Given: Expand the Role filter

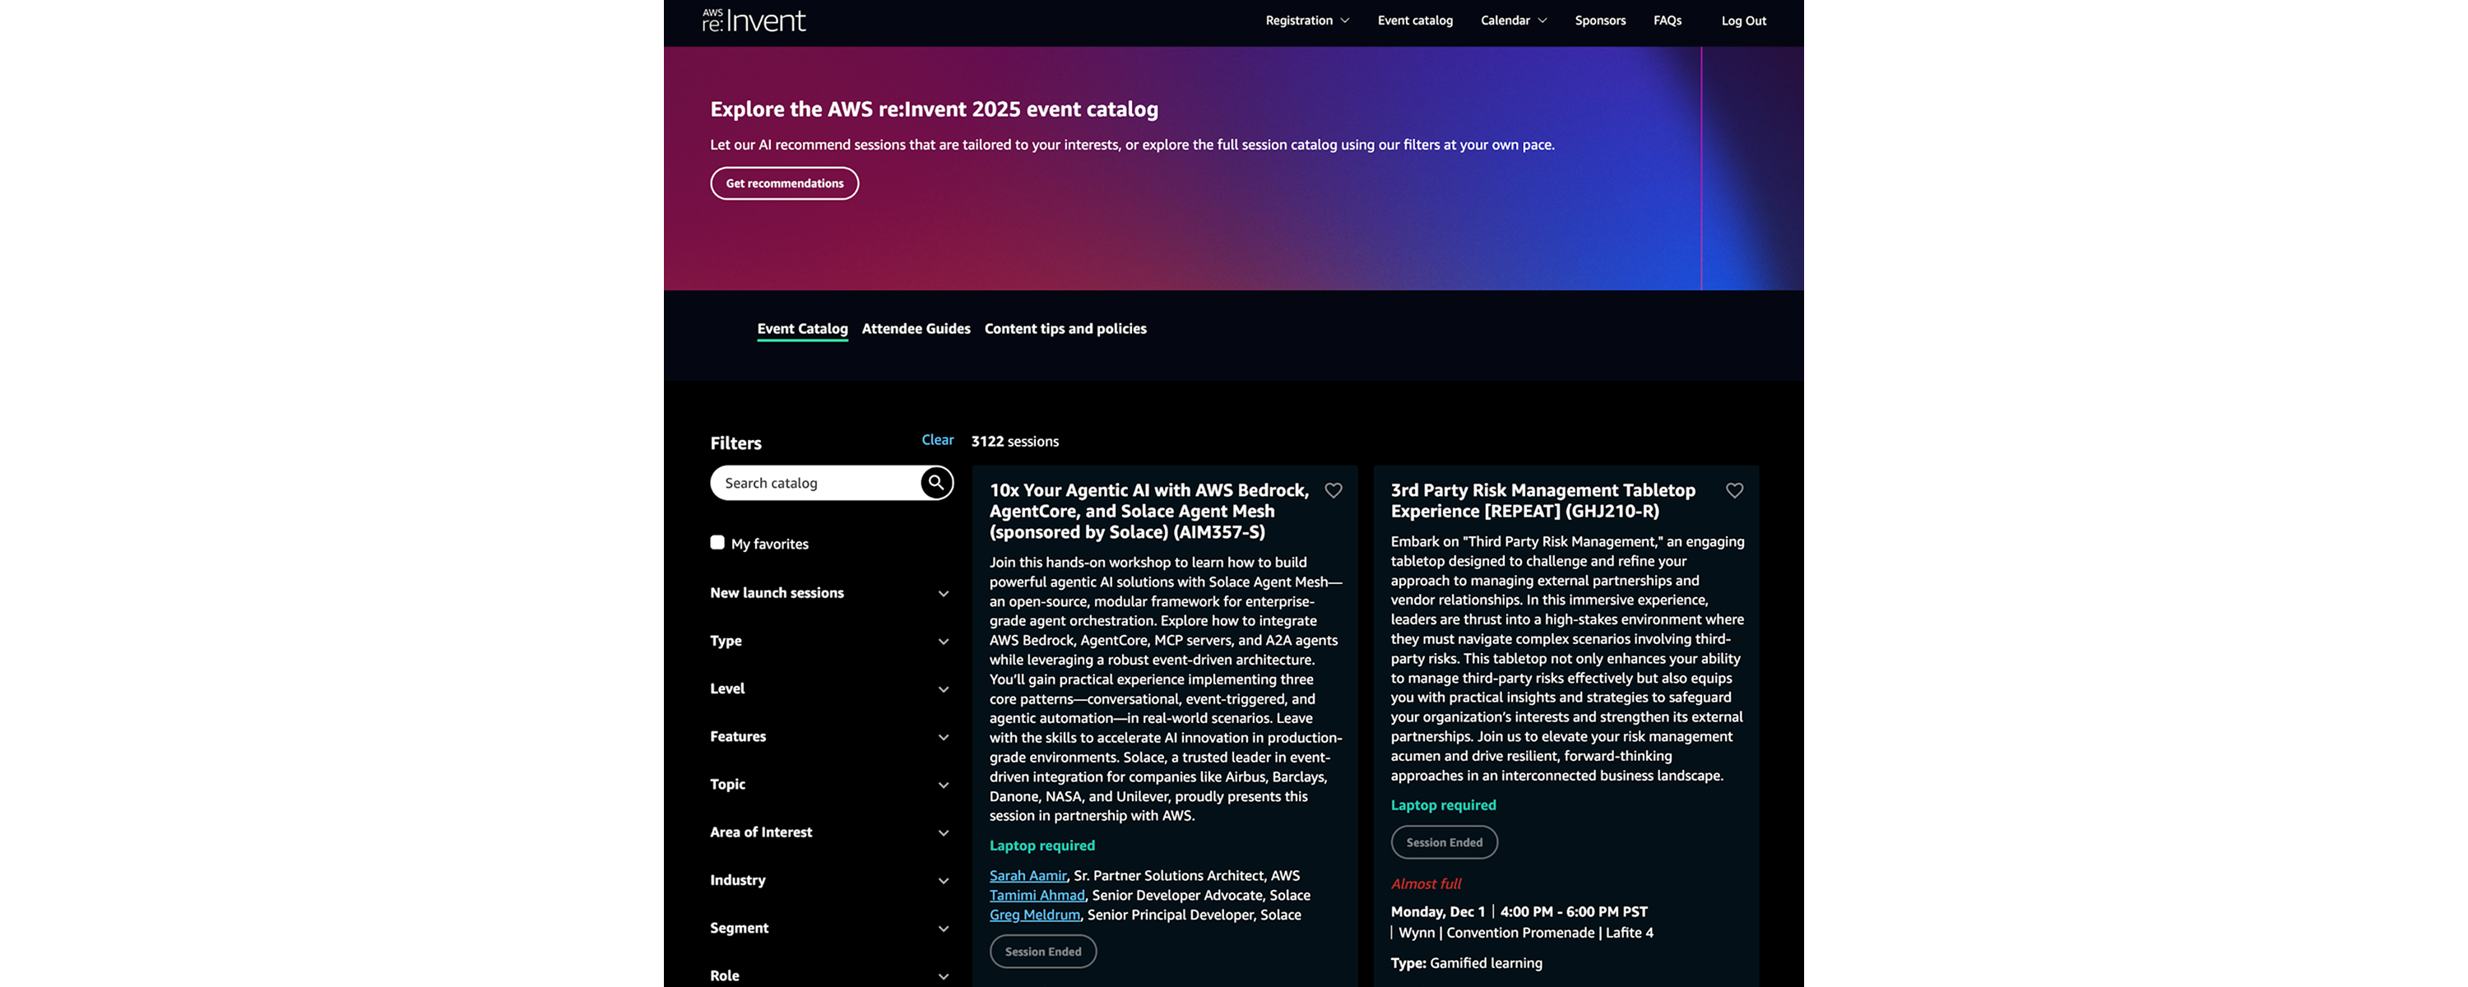Looking at the screenshot, I should [x=830, y=975].
